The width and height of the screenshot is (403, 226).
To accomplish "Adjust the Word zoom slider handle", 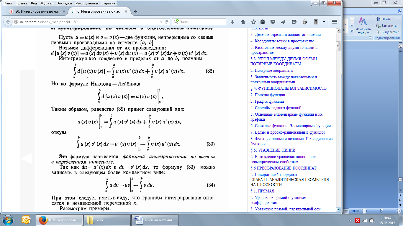I will point(382,211).
